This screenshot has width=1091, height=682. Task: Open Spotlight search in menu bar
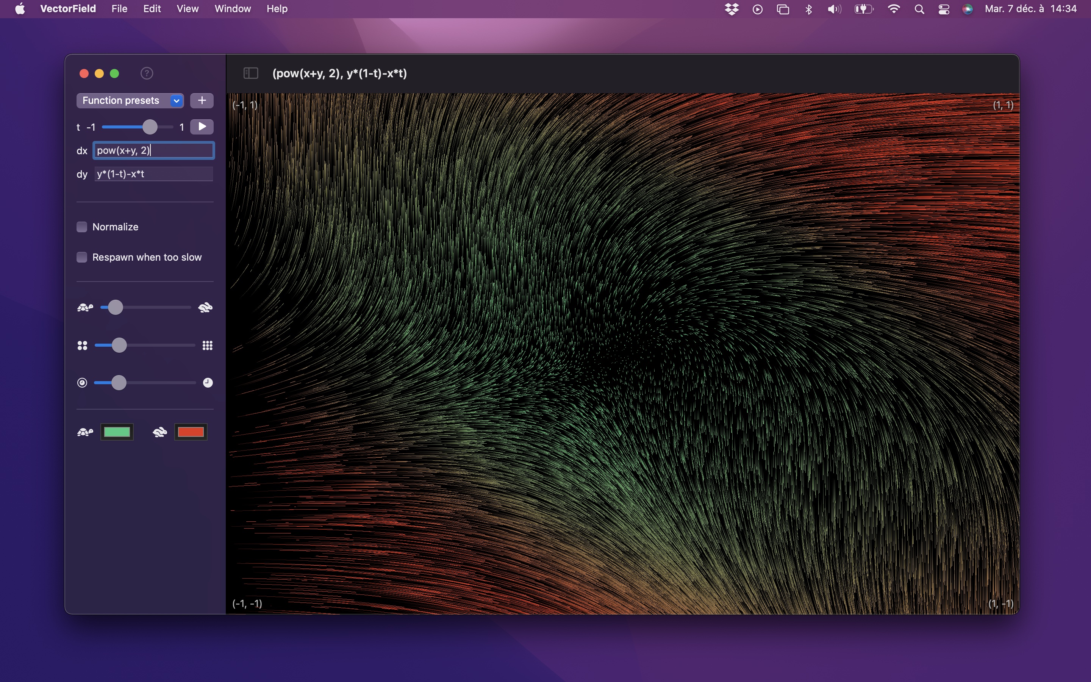[x=919, y=9]
